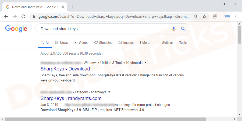Open a new tab with plus button

[73, 7]
